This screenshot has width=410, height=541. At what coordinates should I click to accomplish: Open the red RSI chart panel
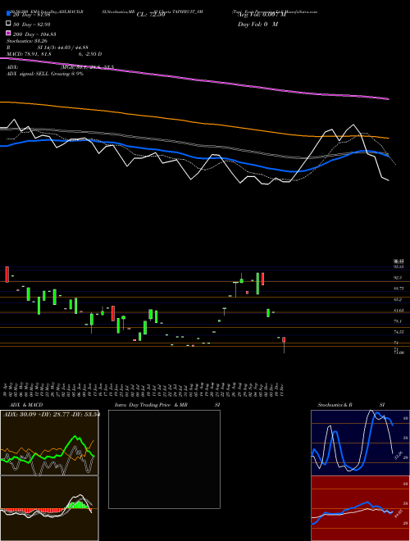(360, 508)
